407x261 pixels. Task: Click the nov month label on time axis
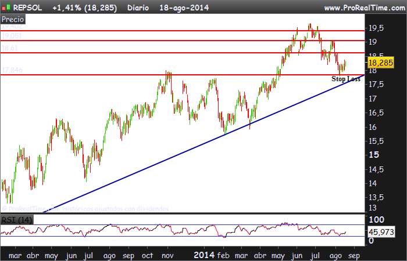coord(167,256)
